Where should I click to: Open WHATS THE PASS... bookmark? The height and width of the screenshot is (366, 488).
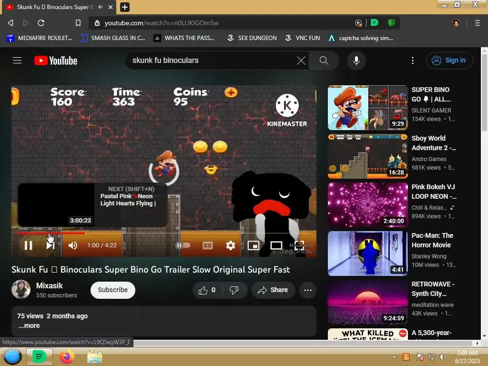184,38
